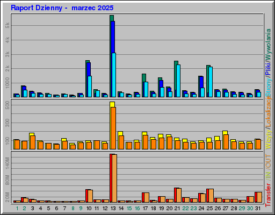
Task: Click the green 'Wywolania' legend label
Action: [268, 44]
